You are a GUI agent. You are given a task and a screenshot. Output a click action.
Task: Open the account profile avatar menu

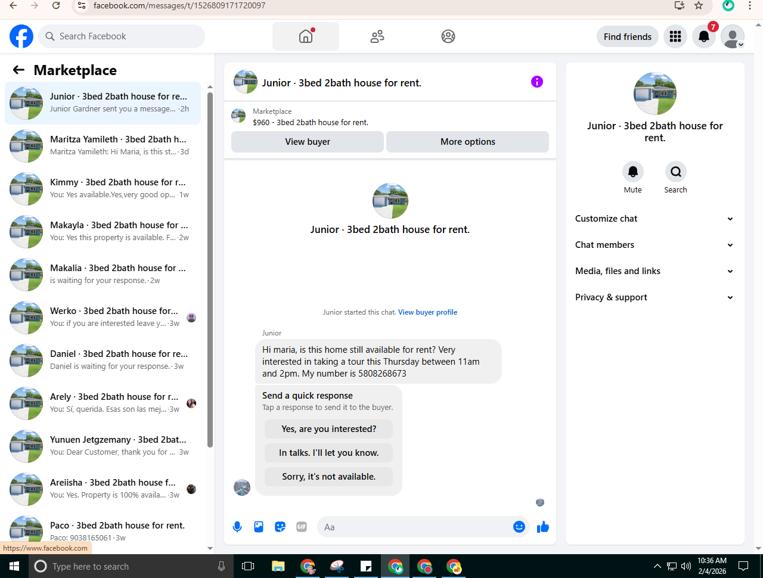733,36
